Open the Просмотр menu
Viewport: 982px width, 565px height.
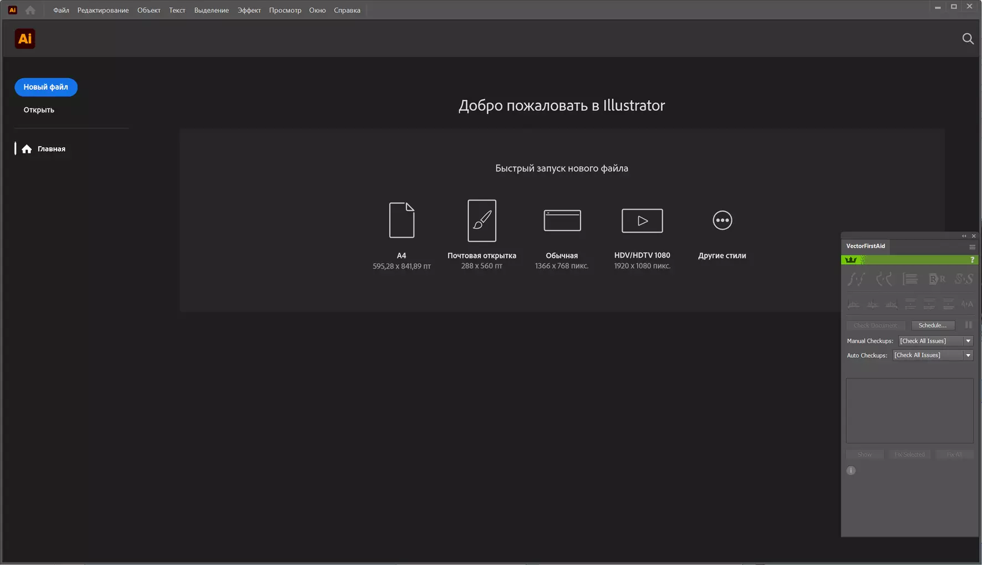coord(285,10)
